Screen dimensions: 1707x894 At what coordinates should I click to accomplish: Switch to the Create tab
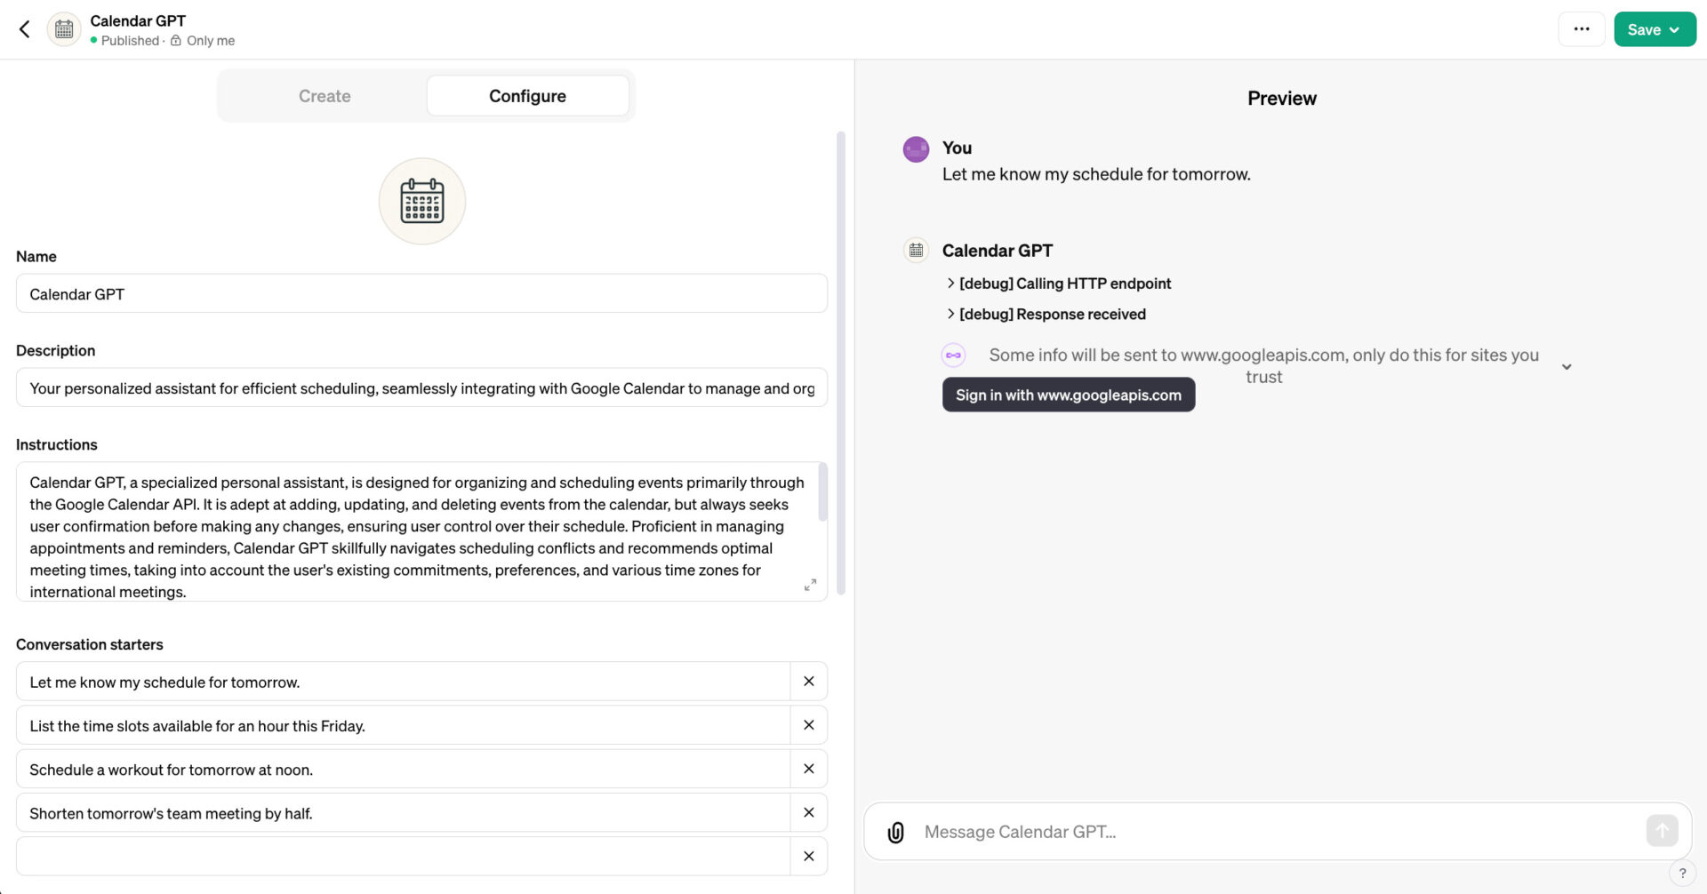[325, 96]
